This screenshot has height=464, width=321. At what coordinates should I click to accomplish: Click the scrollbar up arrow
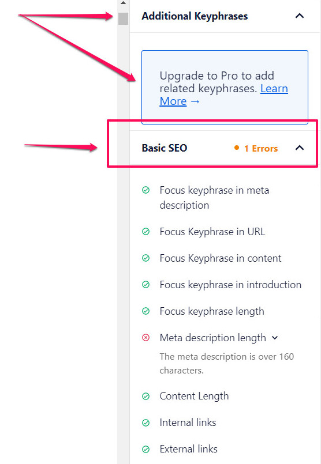click(124, 3)
